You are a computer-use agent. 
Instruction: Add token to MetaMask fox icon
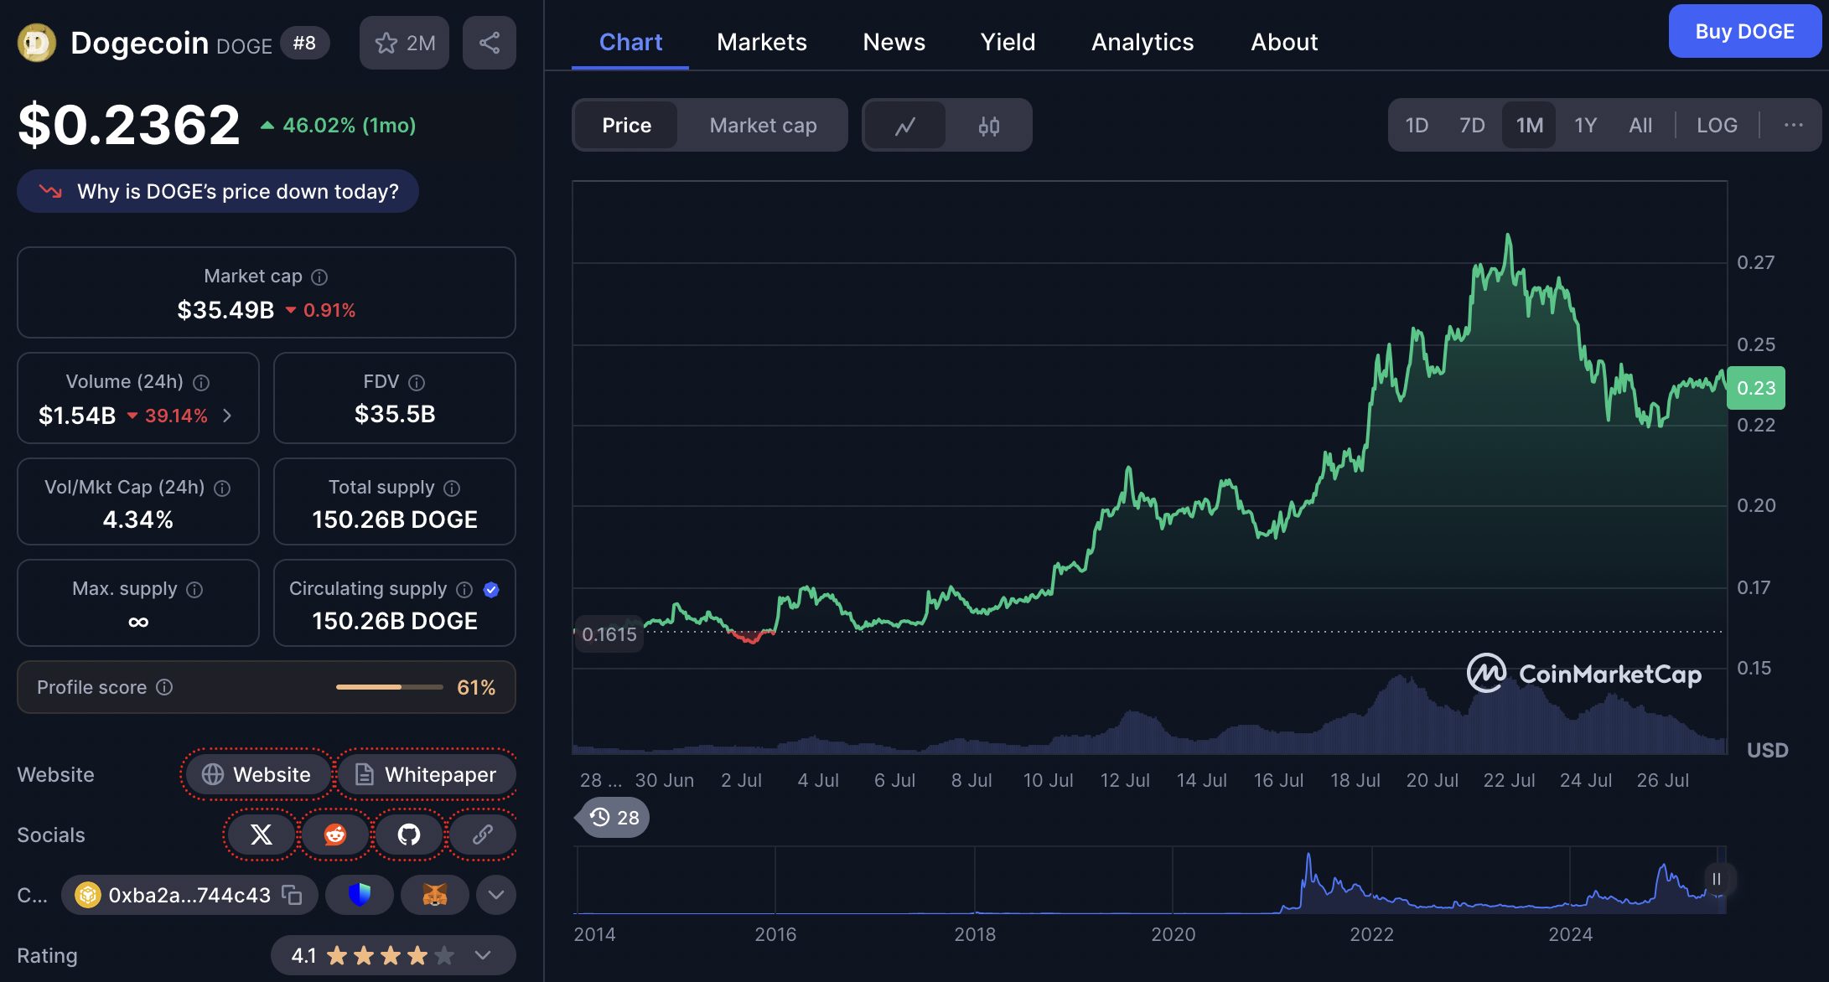[x=435, y=895]
